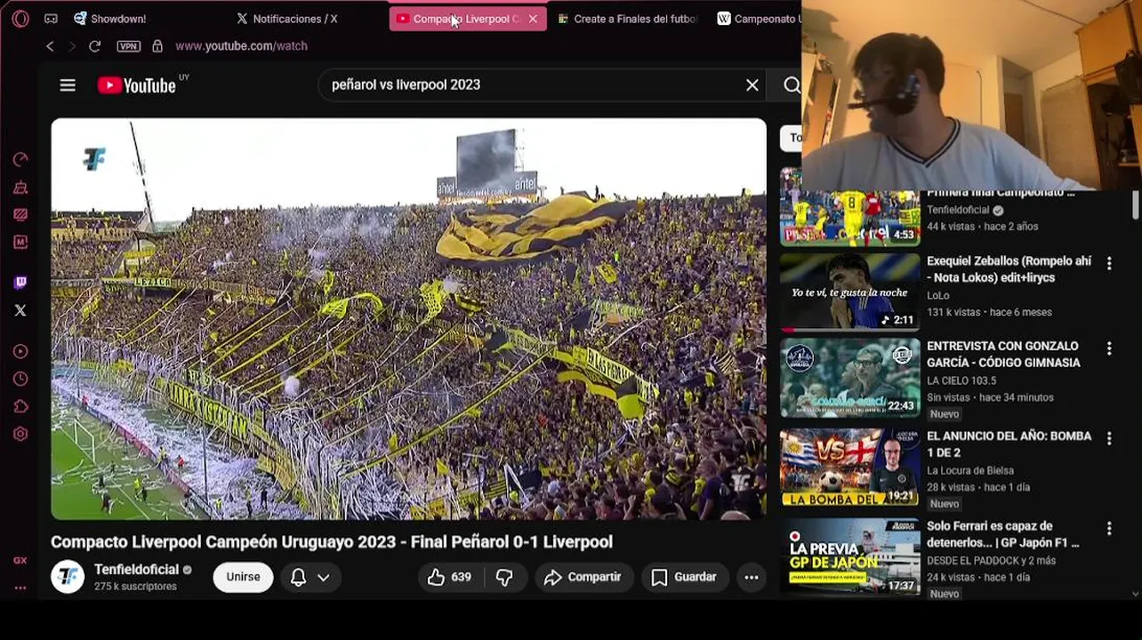Image resolution: width=1142 pixels, height=640 pixels.
Task: Toggle the VPN badge in address bar
Action: pos(128,46)
